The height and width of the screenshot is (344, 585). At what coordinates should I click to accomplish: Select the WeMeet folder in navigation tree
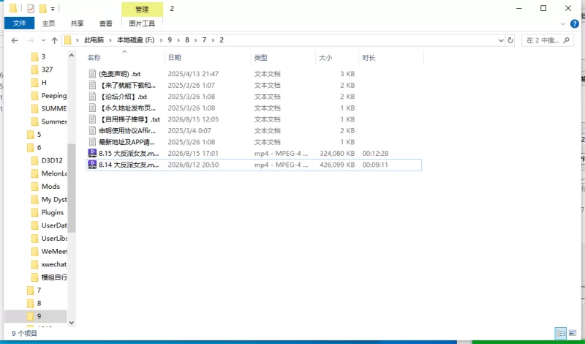point(53,251)
